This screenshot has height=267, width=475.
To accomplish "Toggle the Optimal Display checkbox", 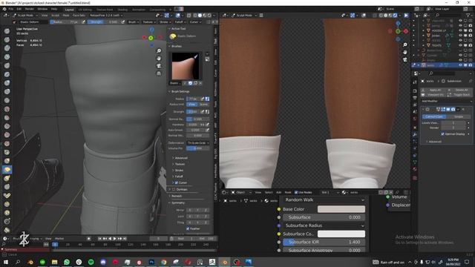I will tap(442, 133).
